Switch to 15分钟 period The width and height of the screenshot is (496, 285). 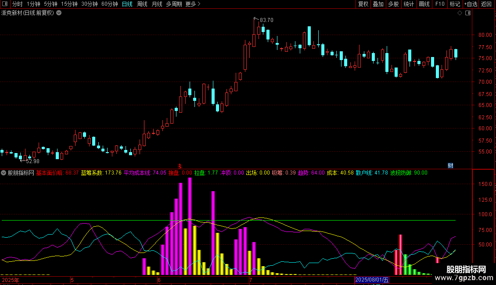click(x=69, y=4)
